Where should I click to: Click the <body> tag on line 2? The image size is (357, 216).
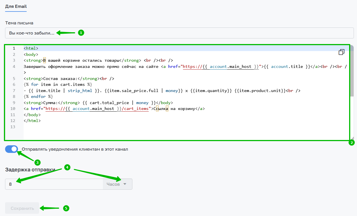tap(31, 54)
